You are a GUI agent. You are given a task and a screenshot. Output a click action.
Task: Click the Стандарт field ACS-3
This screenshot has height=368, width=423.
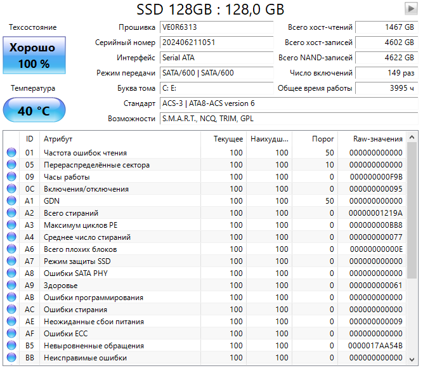[289, 103]
